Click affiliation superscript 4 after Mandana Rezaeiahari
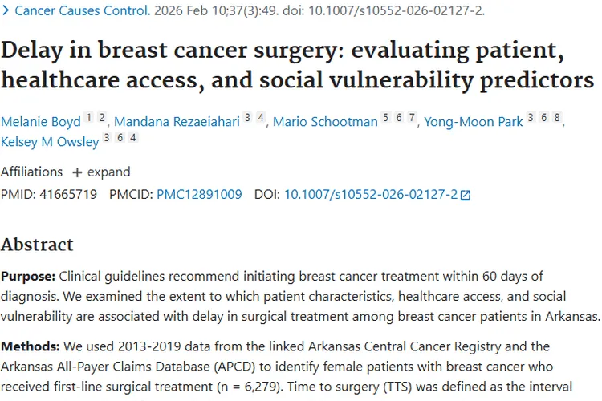 pos(262,118)
